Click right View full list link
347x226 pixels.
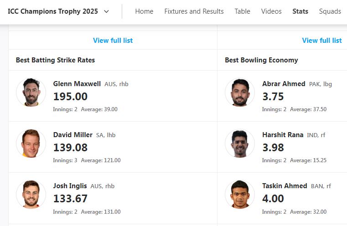click(x=321, y=41)
